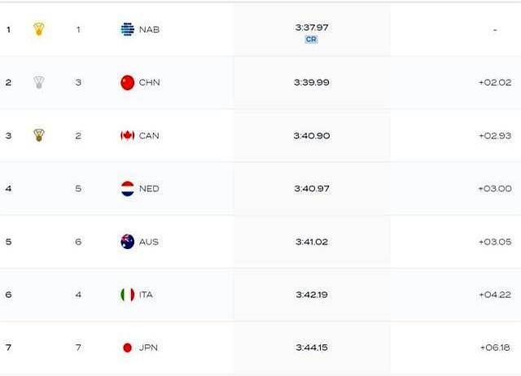Click the AUS team name
Image resolution: width=521 pixels, height=376 pixels.
(x=149, y=242)
